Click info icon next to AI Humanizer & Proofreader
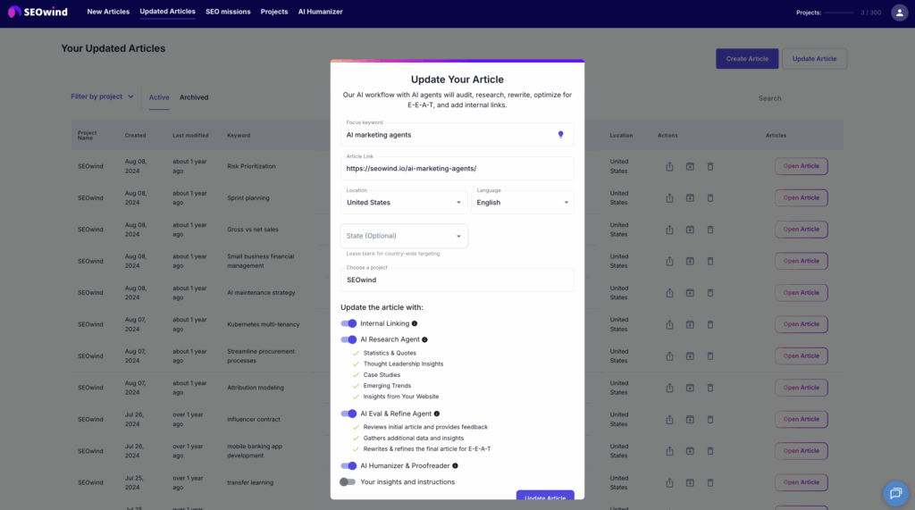Viewport: 915px width, 510px height. coord(455,465)
